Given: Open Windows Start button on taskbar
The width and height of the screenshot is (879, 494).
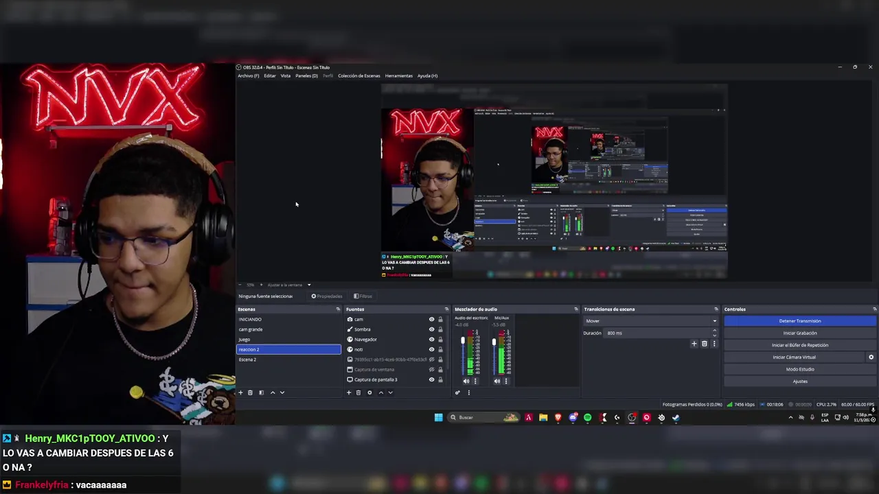Looking at the screenshot, I should click(438, 417).
